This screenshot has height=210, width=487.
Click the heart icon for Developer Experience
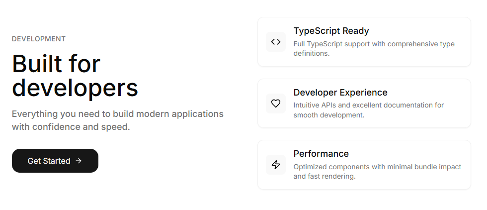276,104
